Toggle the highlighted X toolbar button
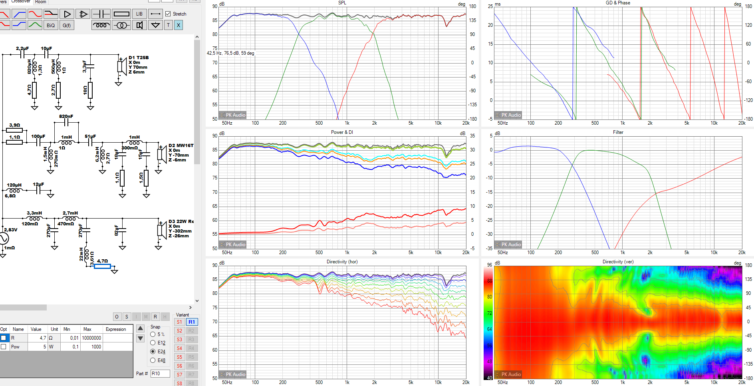The image size is (754, 386). click(x=179, y=25)
